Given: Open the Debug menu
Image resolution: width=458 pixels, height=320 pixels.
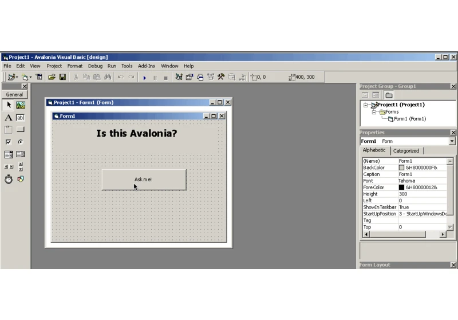Looking at the screenshot, I should [x=95, y=66].
